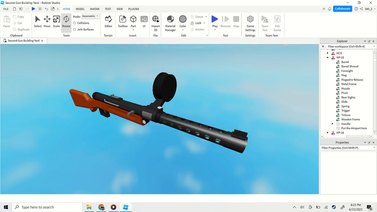Switch to the HOME ribbon tab
Viewport: 377px width, 212px height.
click(67, 9)
